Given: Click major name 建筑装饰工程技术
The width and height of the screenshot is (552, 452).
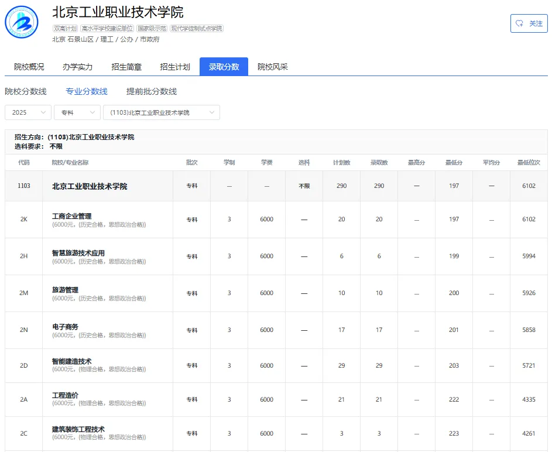Looking at the screenshot, I should pos(78,429).
